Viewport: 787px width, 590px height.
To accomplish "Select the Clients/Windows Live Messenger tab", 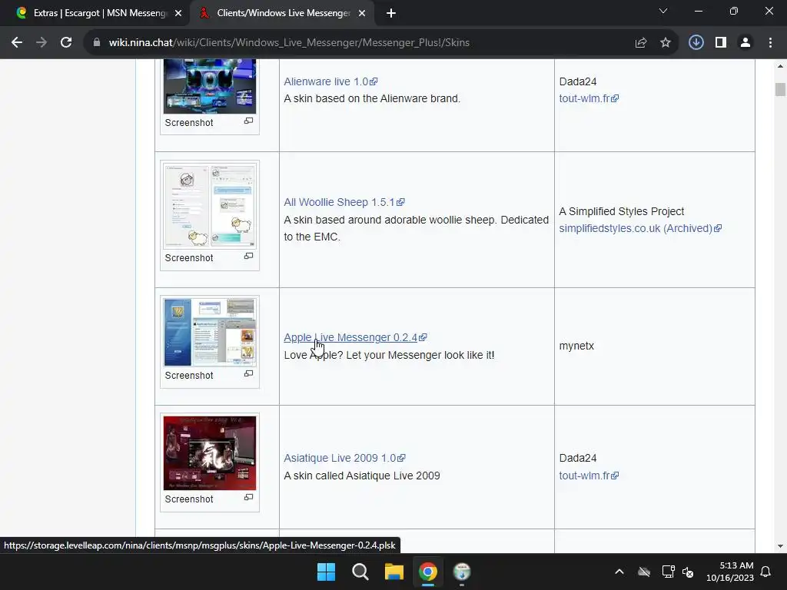I will (283, 13).
